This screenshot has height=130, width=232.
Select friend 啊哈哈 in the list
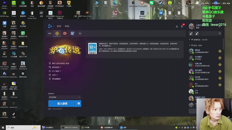[x=205, y=51]
